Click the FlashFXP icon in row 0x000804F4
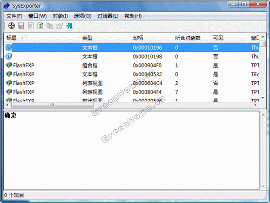Screen dimensions: 270x203 pos(9,92)
